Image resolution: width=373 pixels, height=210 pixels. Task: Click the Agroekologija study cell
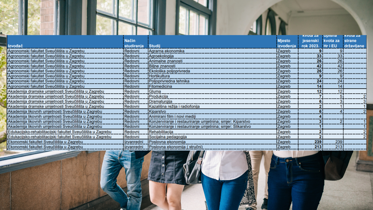click(212, 56)
